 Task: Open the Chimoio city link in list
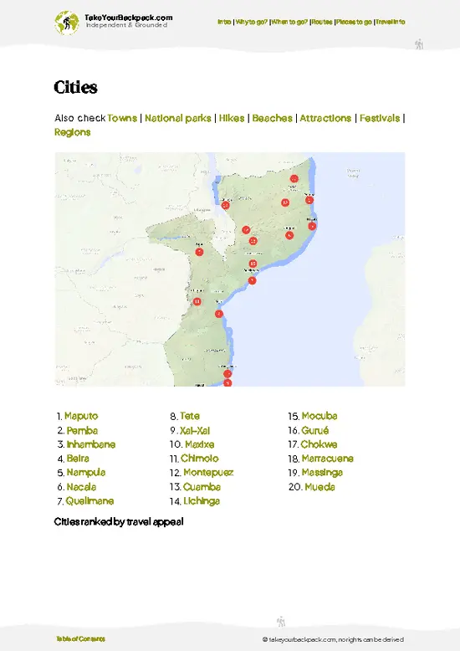pyautogui.click(x=200, y=459)
